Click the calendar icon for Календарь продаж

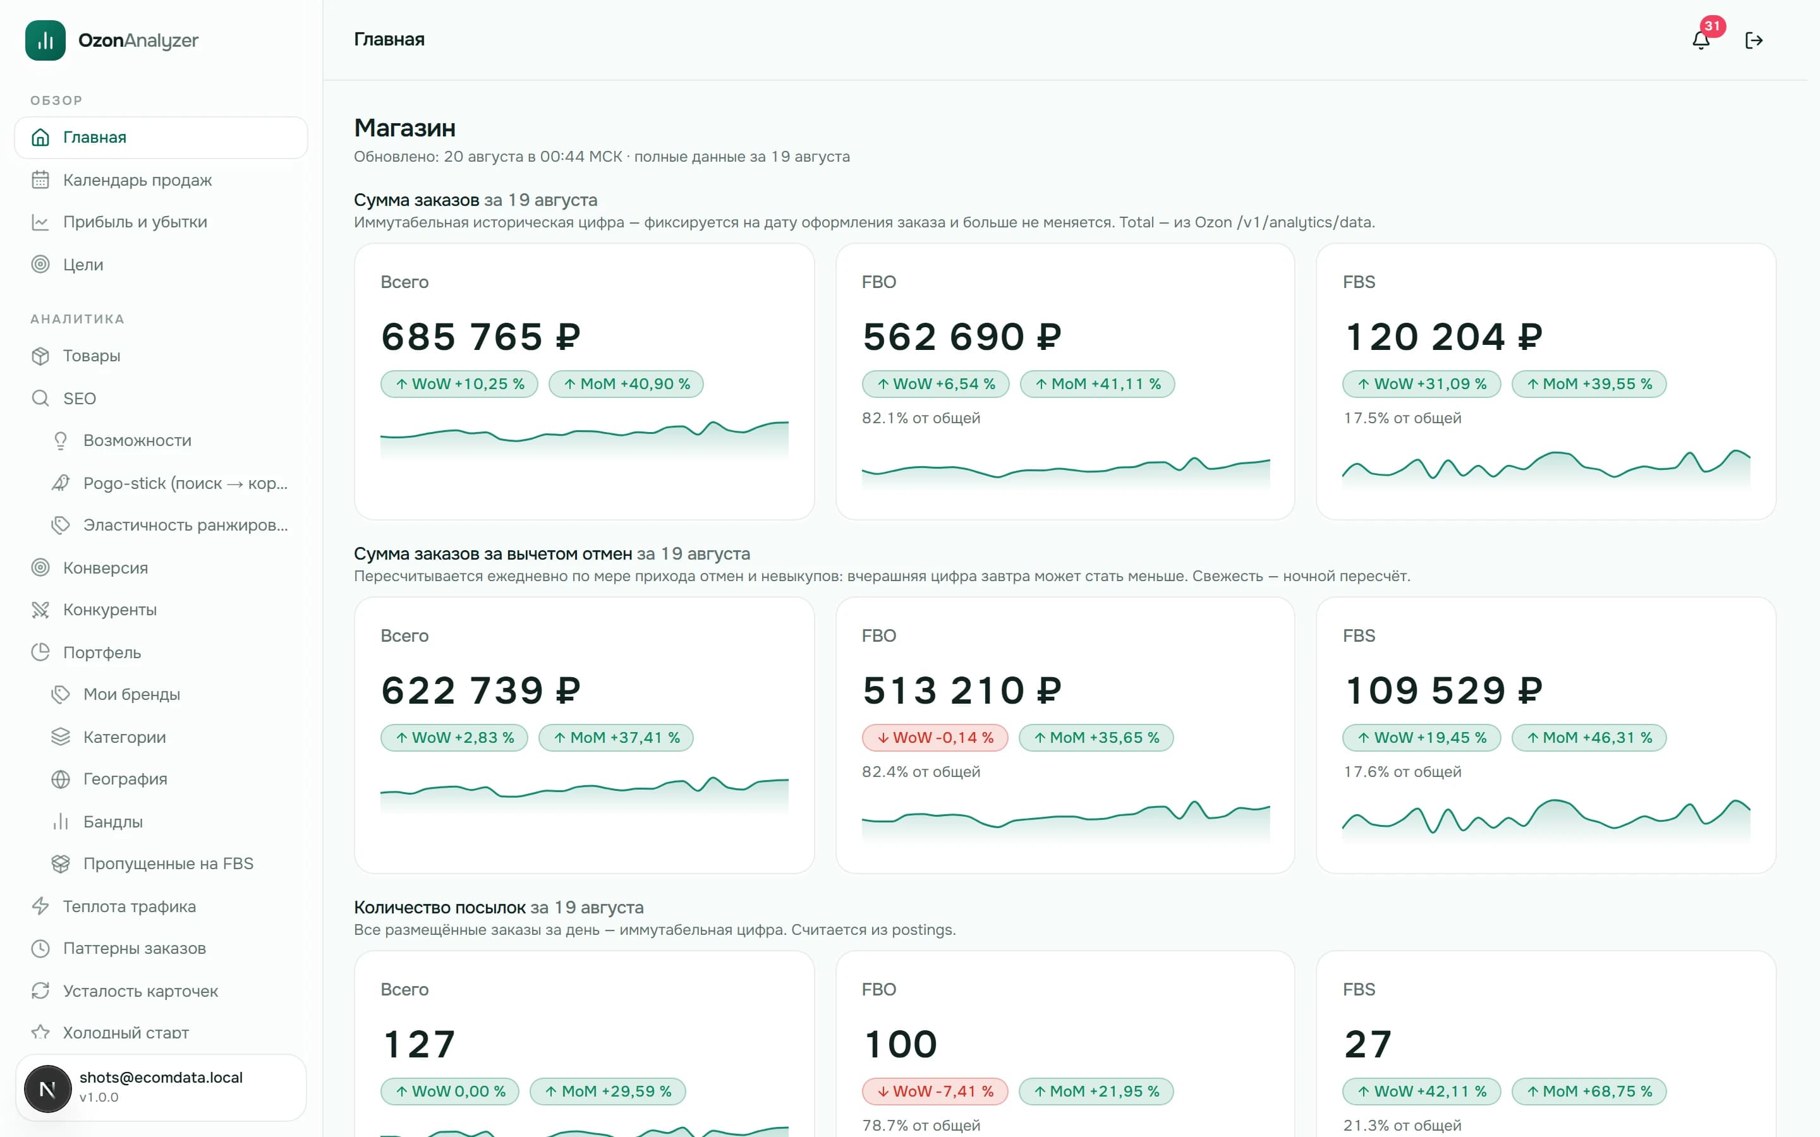(40, 180)
